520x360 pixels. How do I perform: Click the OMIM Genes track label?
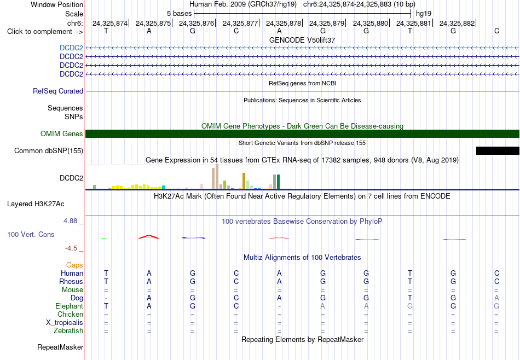coord(62,134)
